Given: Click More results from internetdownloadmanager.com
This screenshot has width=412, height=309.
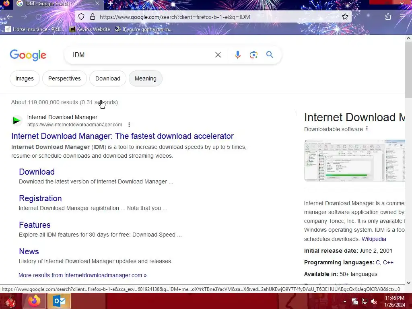Looking at the screenshot, I should [x=82, y=275].
